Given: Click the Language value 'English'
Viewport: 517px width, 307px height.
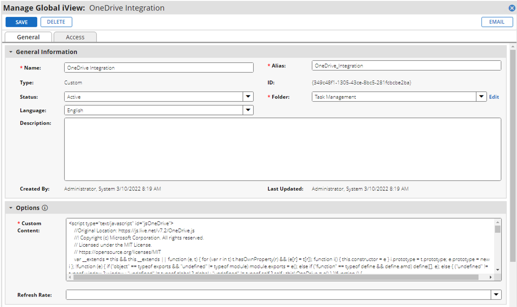Looking at the screenshot, I should (x=75, y=110).
